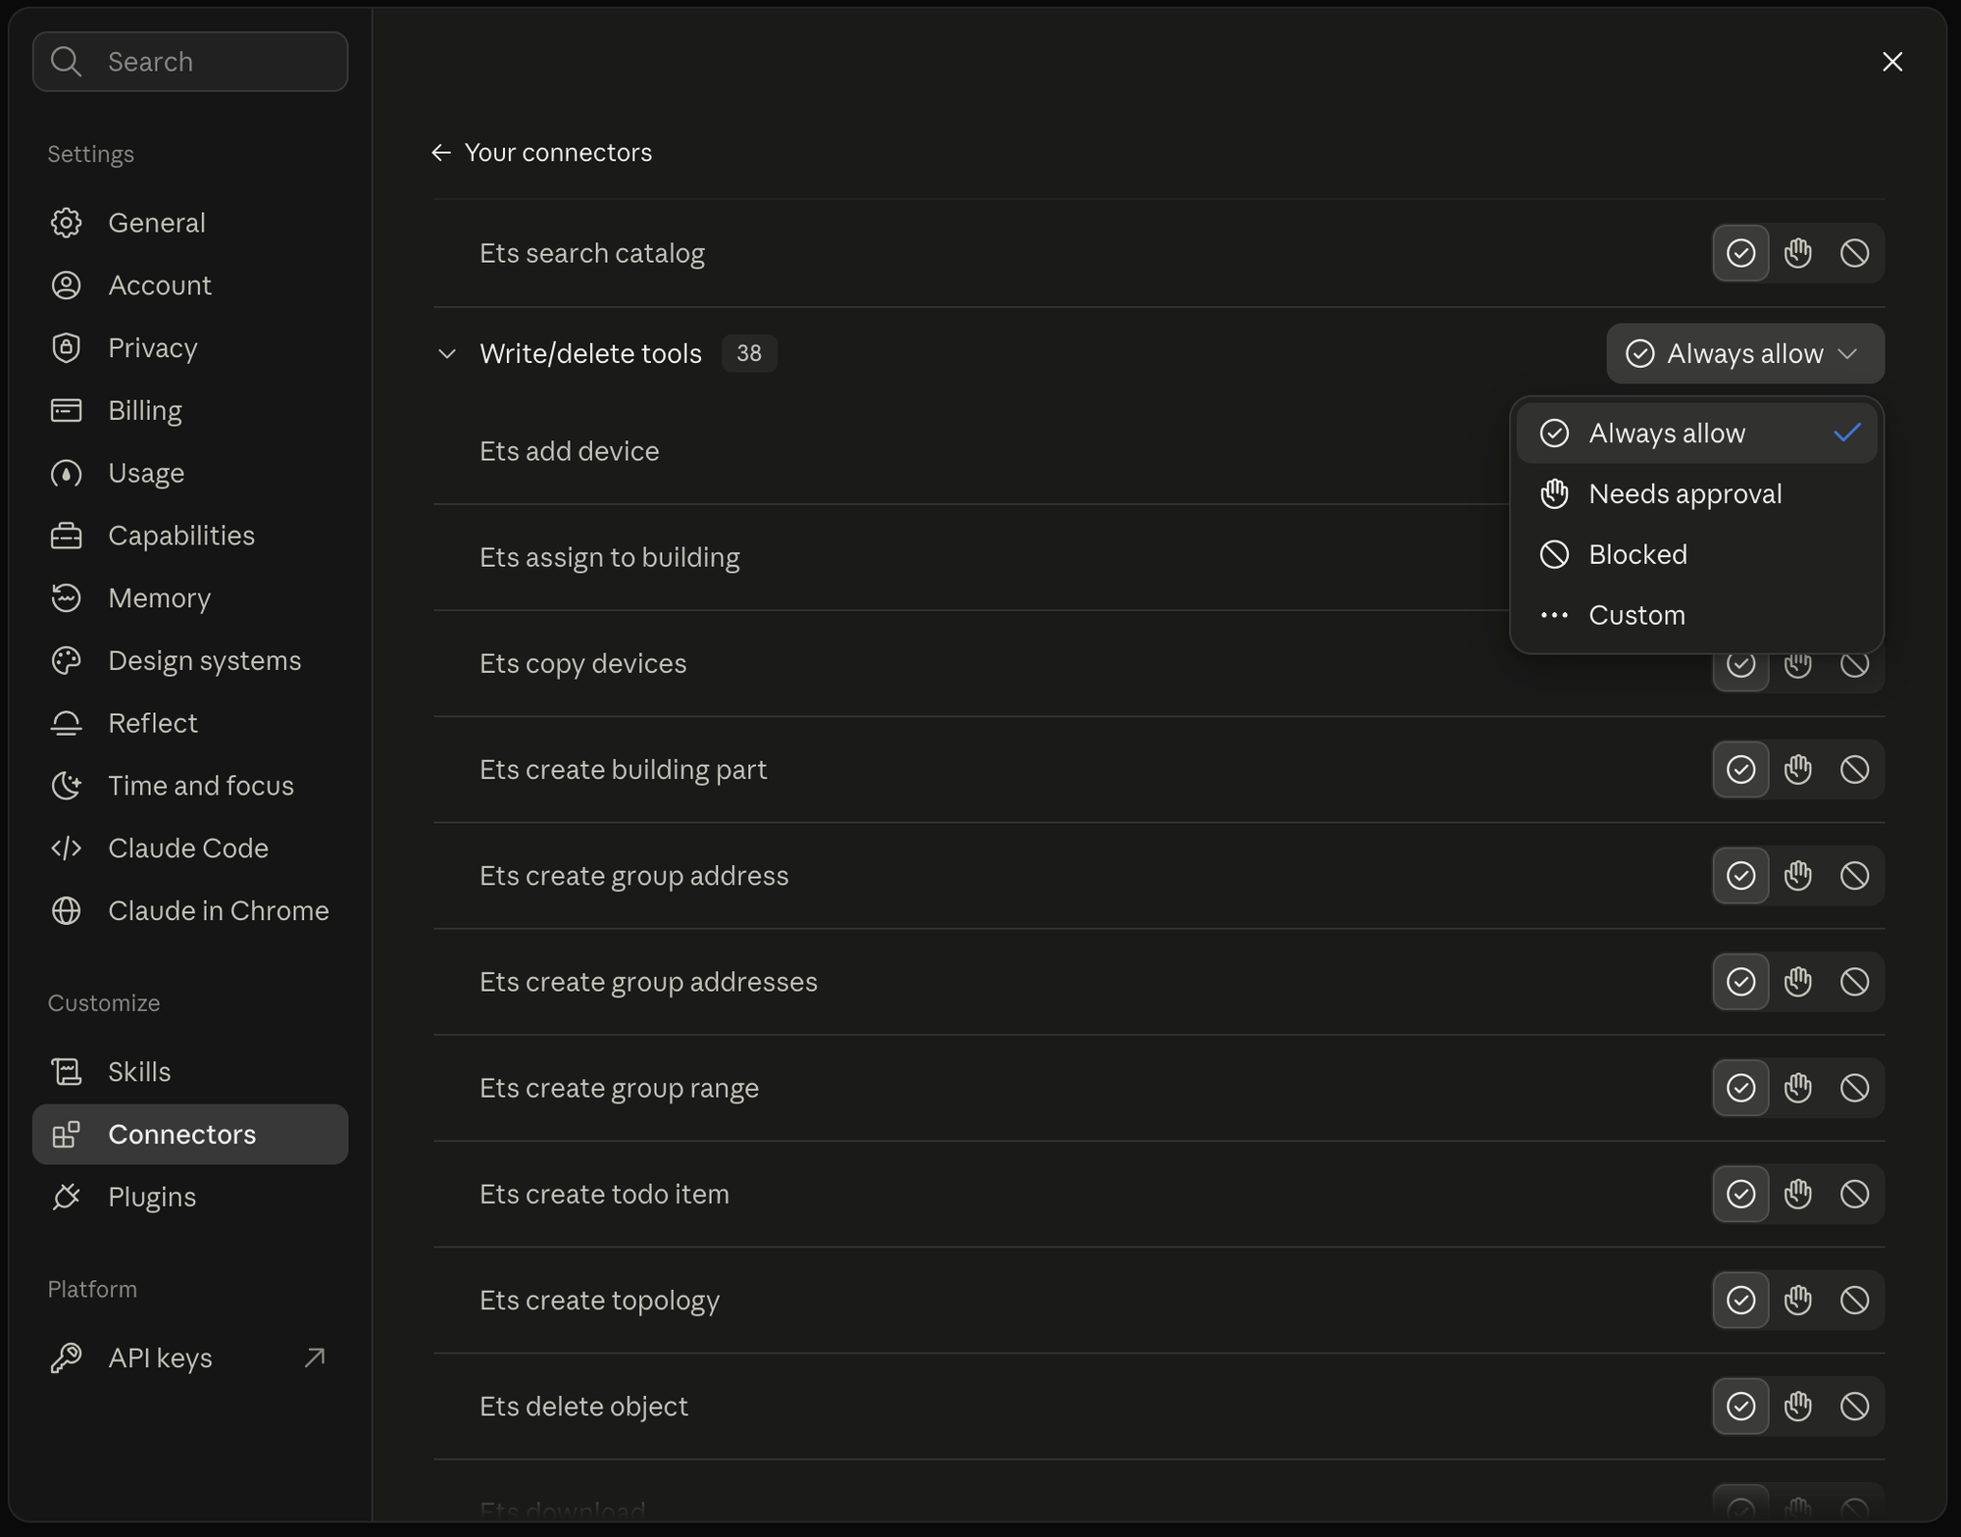Choose Blocked from the permission menu
The height and width of the screenshot is (1537, 1961).
click(x=1696, y=554)
